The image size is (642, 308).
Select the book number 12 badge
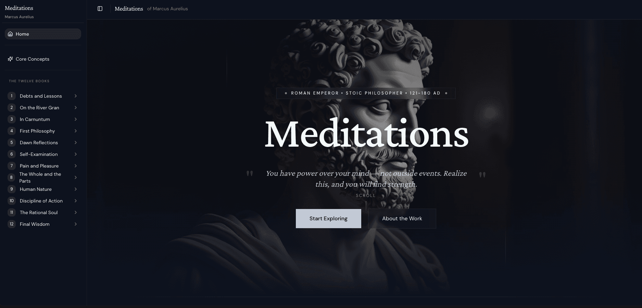12,224
